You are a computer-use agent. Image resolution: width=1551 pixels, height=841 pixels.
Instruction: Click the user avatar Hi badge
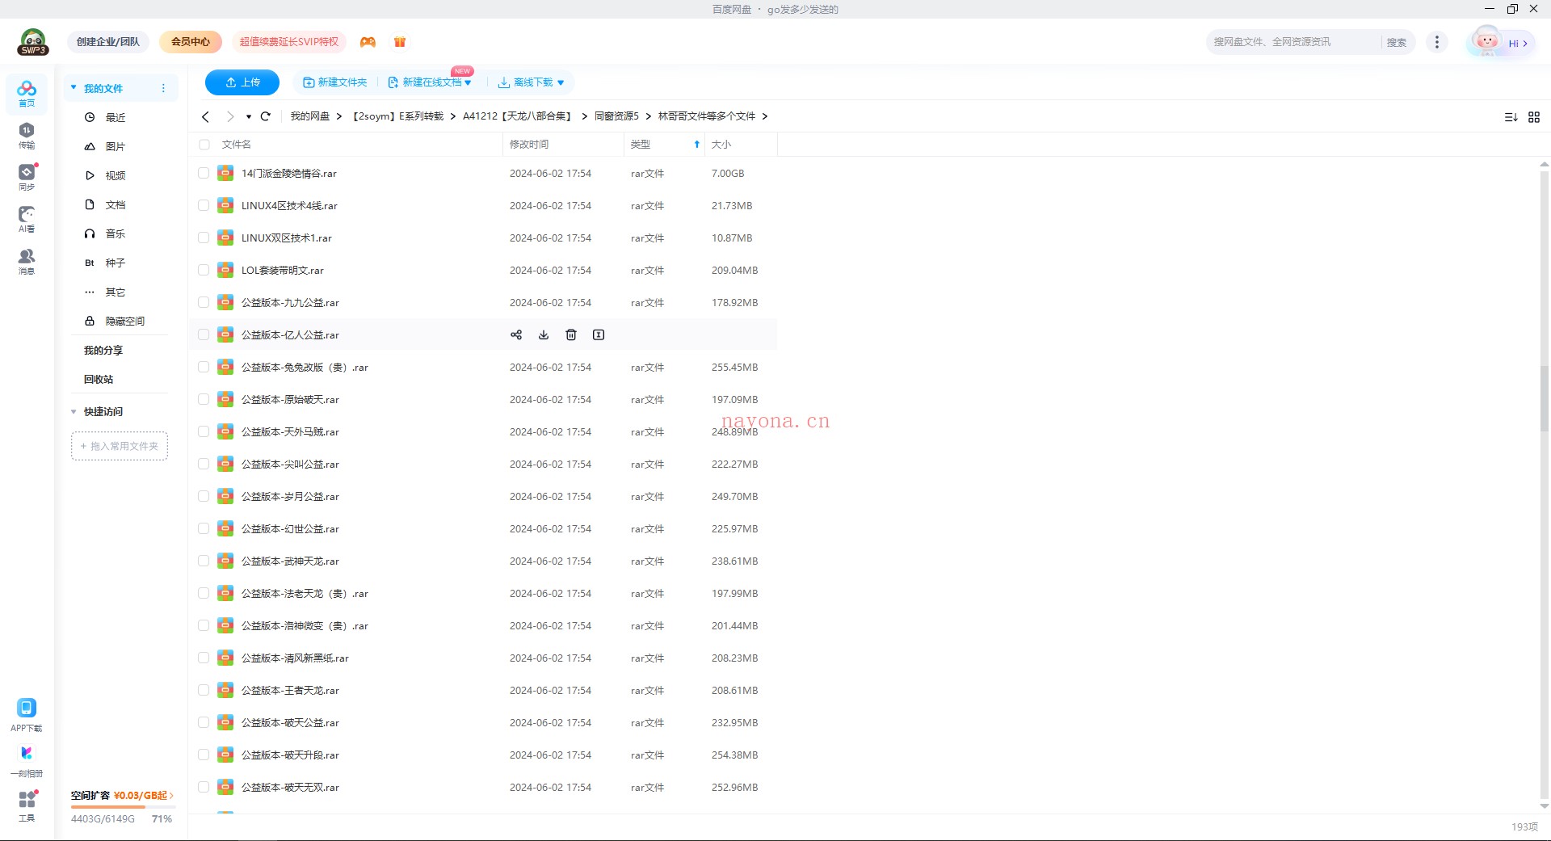pos(1500,42)
